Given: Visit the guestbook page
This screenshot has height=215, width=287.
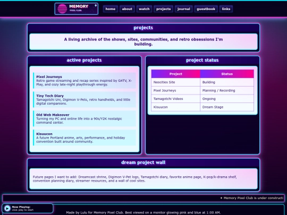Looking at the screenshot, I should pyautogui.click(x=206, y=9).
